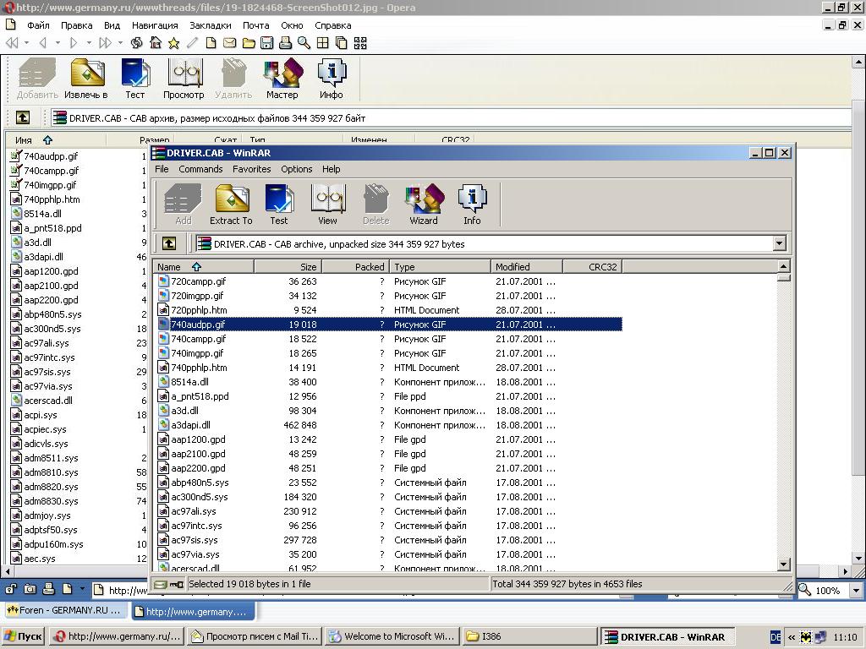Sort WinRAR list by Size column
The image size is (866, 649).
288,266
